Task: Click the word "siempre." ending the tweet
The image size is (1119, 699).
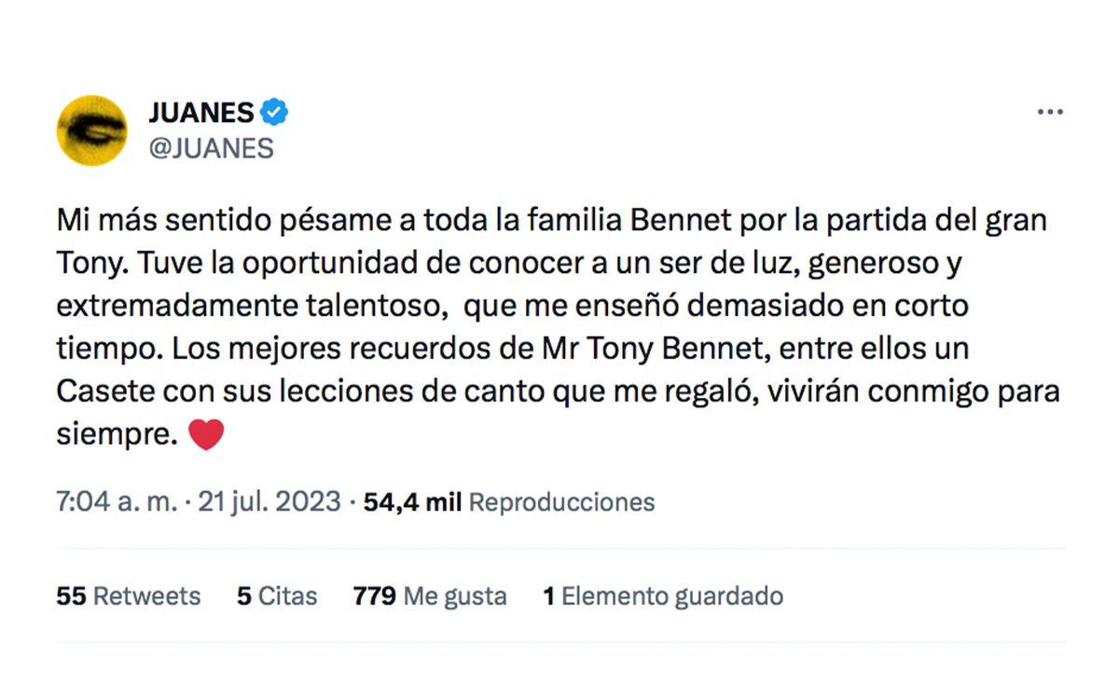Action: click(x=117, y=435)
